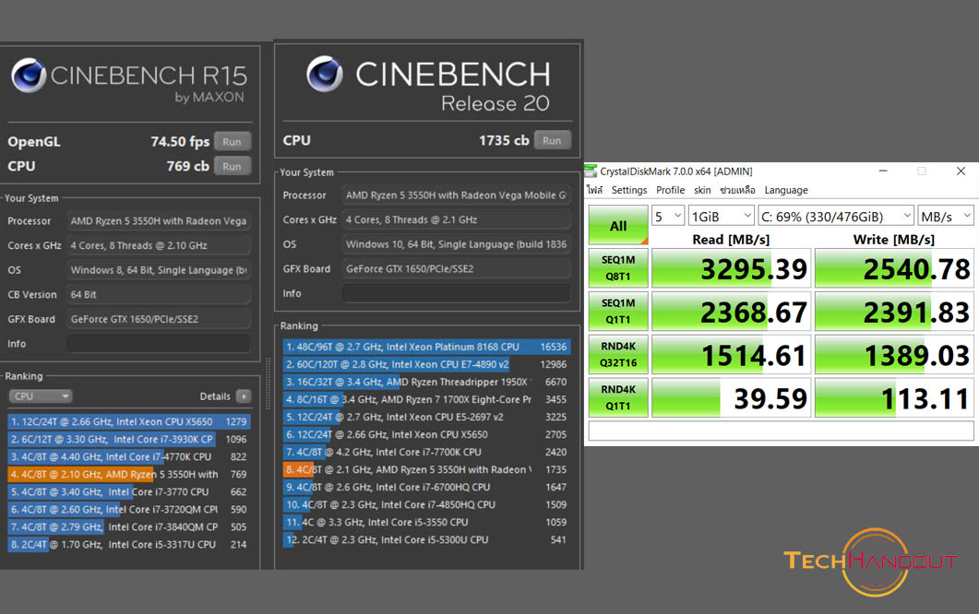Click the Cinebench R15 sphere logo

tap(29, 76)
